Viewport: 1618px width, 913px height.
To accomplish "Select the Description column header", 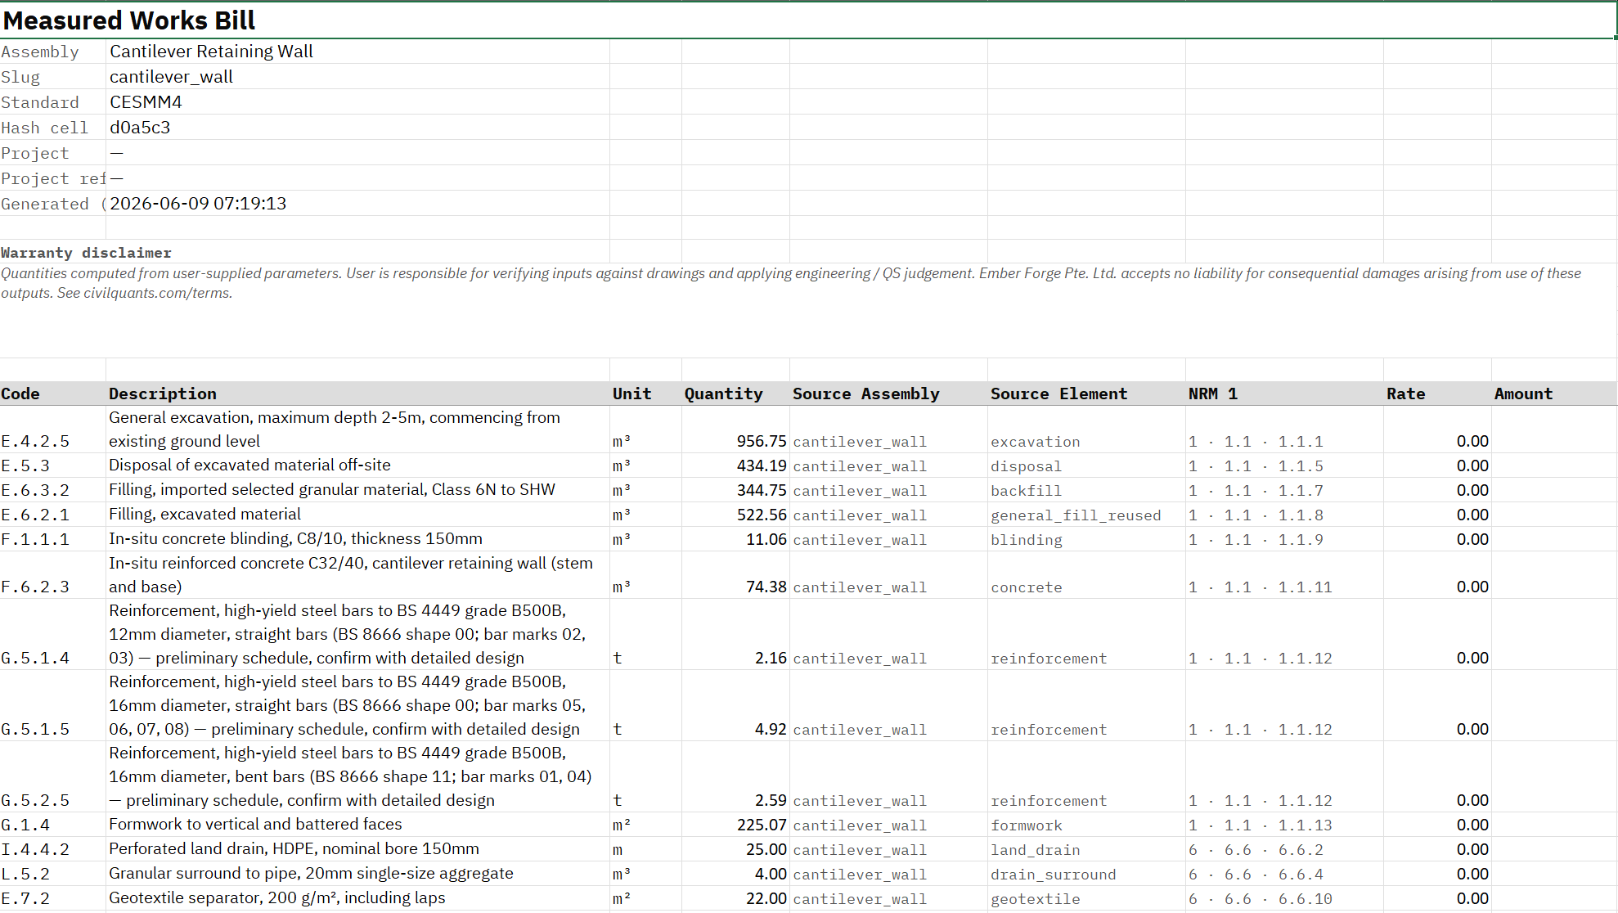I will (x=357, y=394).
